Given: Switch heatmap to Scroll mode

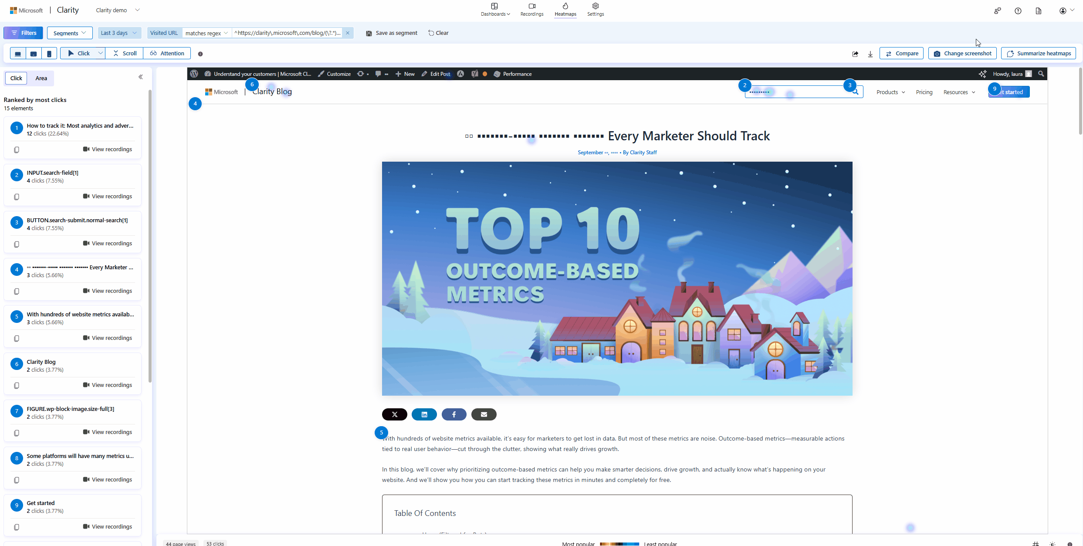Looking at the screenshot, I should tap(125, 54).
